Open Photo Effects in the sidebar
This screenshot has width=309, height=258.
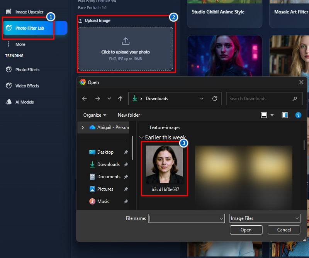[22, 70]
